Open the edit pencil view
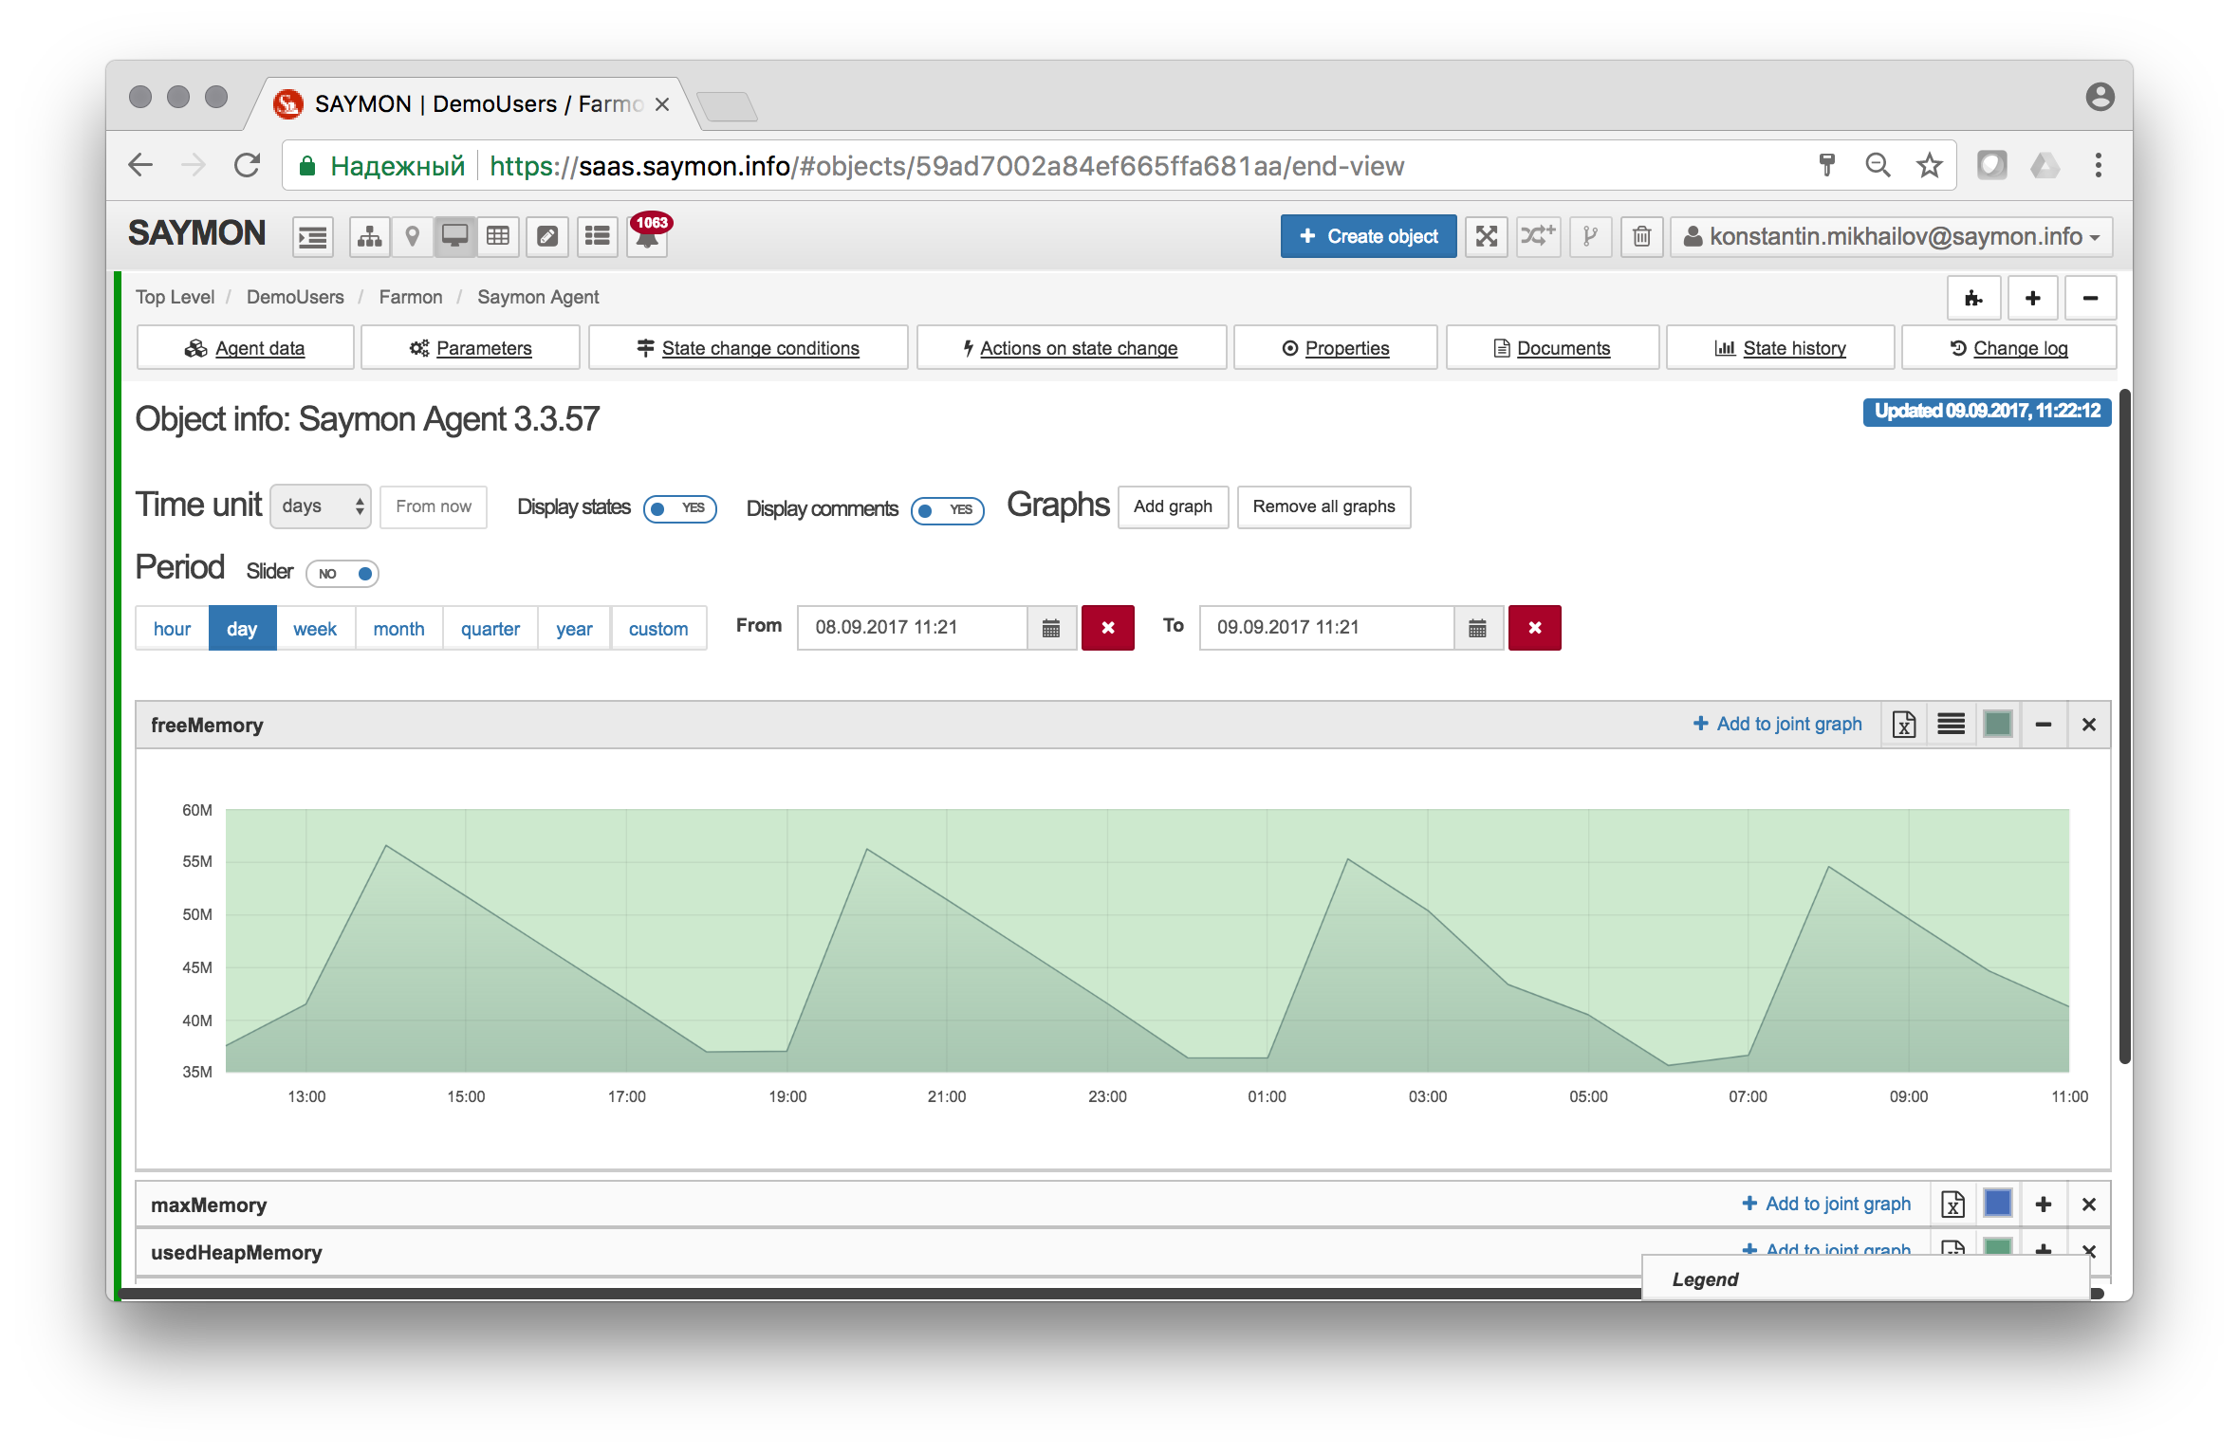This screenshot has width=2239, height=1453. (x=547, y=236)
